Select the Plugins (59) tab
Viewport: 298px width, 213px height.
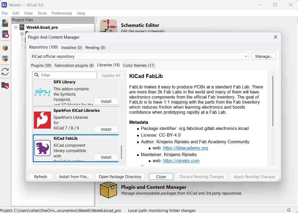[41, 65]
